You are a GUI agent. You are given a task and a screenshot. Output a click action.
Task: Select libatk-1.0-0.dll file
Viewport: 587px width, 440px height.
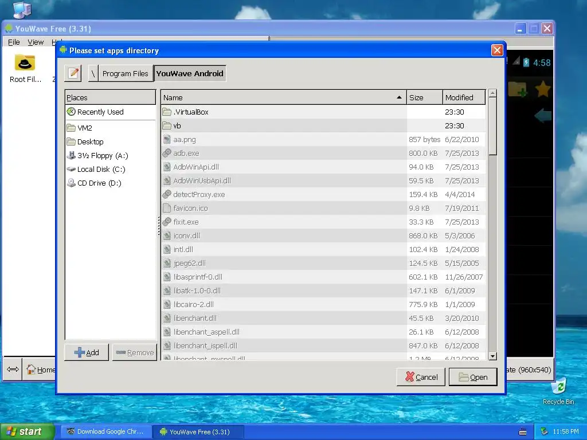click(x=324, y=290)
